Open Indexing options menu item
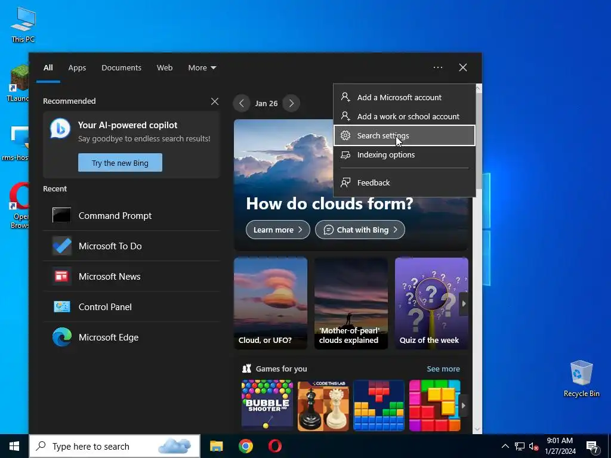The height and width of the screenshot is (458, 611). pos(404,154)
